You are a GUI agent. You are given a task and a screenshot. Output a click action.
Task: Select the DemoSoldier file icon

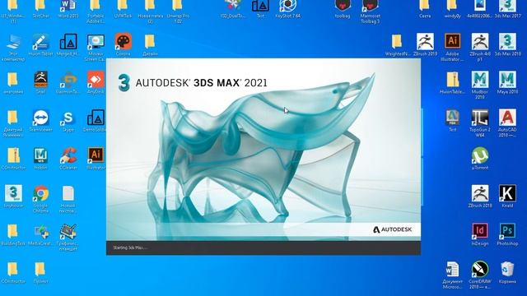[x=96, y=121]
